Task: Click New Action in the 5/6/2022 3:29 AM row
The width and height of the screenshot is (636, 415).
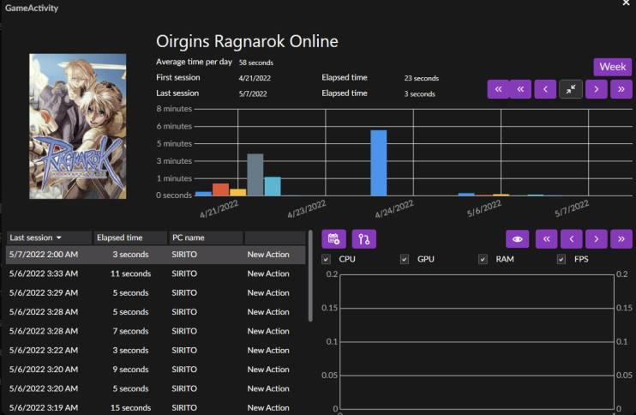Action: click(x=268, y=292)
